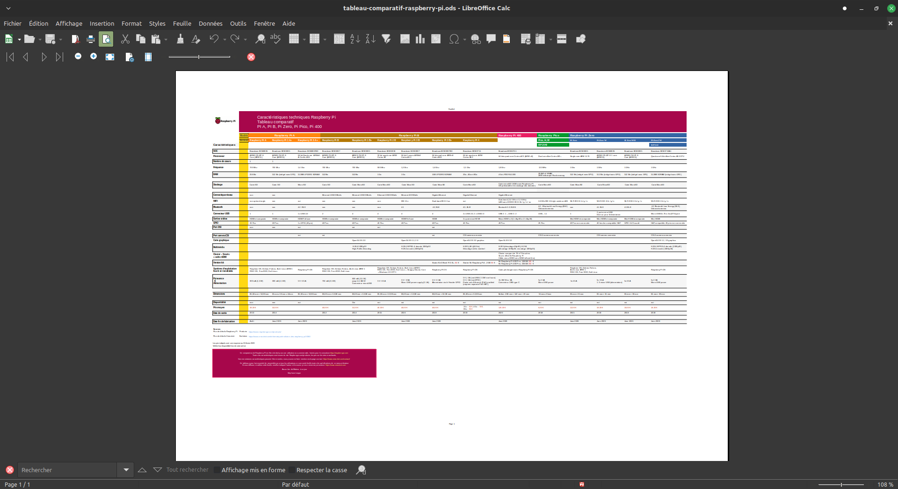
Task: Open the Données menu
Action: coord(210,23)
